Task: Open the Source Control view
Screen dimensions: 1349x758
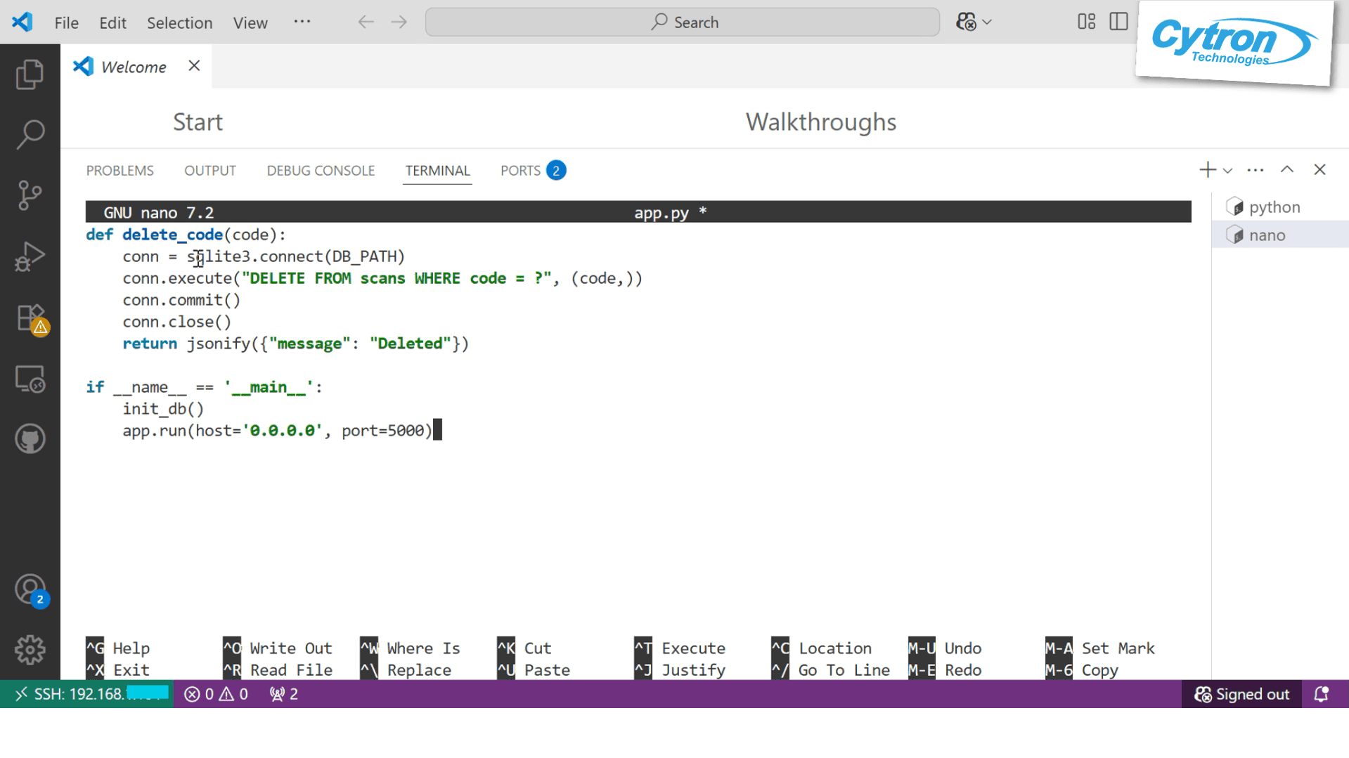Action: click(30, 195)
